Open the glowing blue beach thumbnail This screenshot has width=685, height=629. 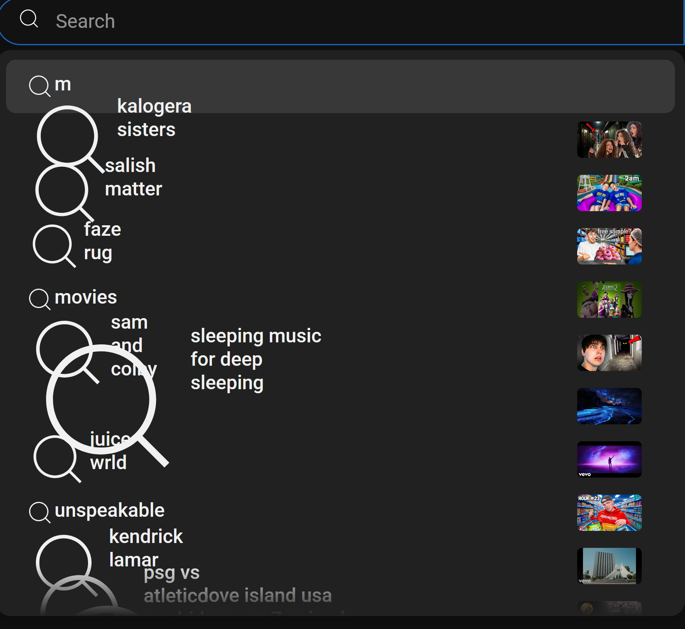pyautogui.click(x=609, y=406)
